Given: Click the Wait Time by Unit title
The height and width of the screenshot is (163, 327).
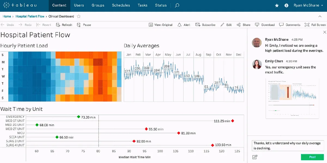Looking at the screenshot, I should [22, 109].
